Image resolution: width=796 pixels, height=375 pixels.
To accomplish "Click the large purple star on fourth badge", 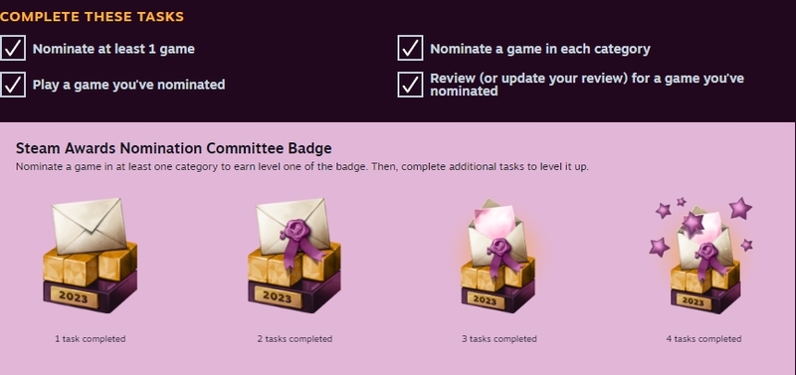I will coord(740,208).
